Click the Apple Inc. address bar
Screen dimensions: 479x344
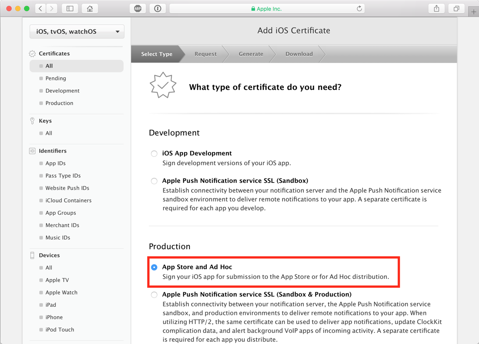tap(267, 8)
